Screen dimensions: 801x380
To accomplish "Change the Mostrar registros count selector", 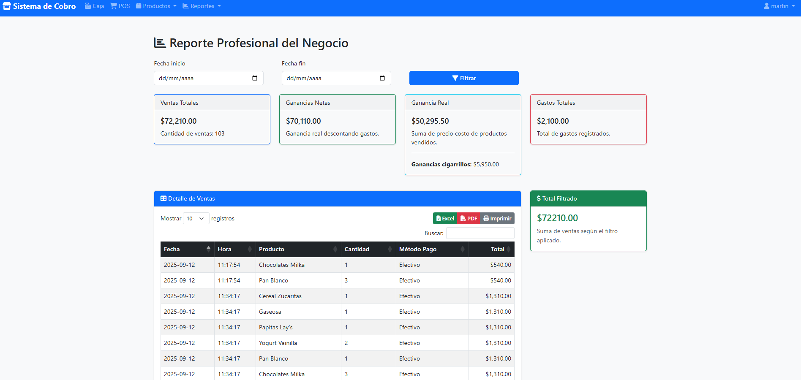I will [x=196, y=218].
